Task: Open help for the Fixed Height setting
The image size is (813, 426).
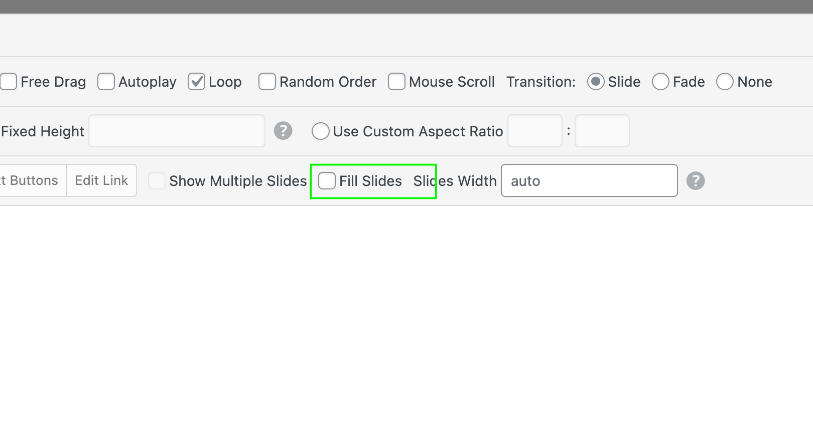Action: click(284, 131)
